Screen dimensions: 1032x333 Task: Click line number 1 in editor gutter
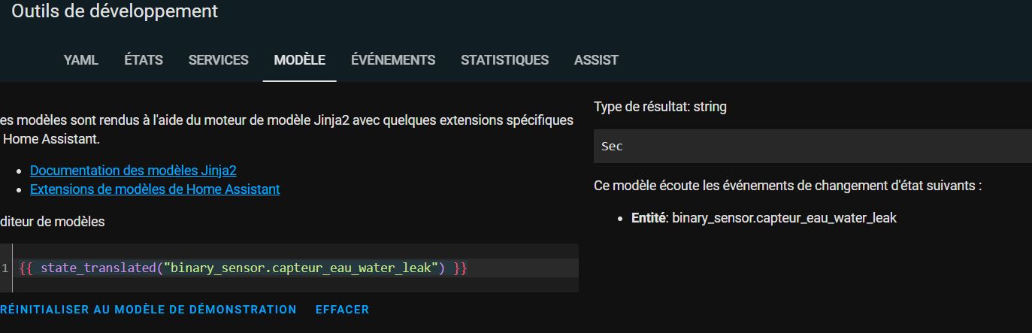coord(5,268)
